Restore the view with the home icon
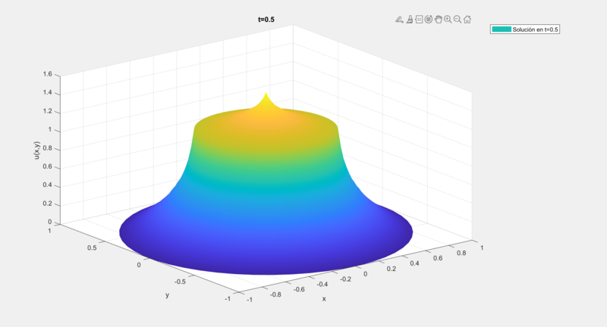The height and width of the screenshot is (327, 607). coord(467,20)
